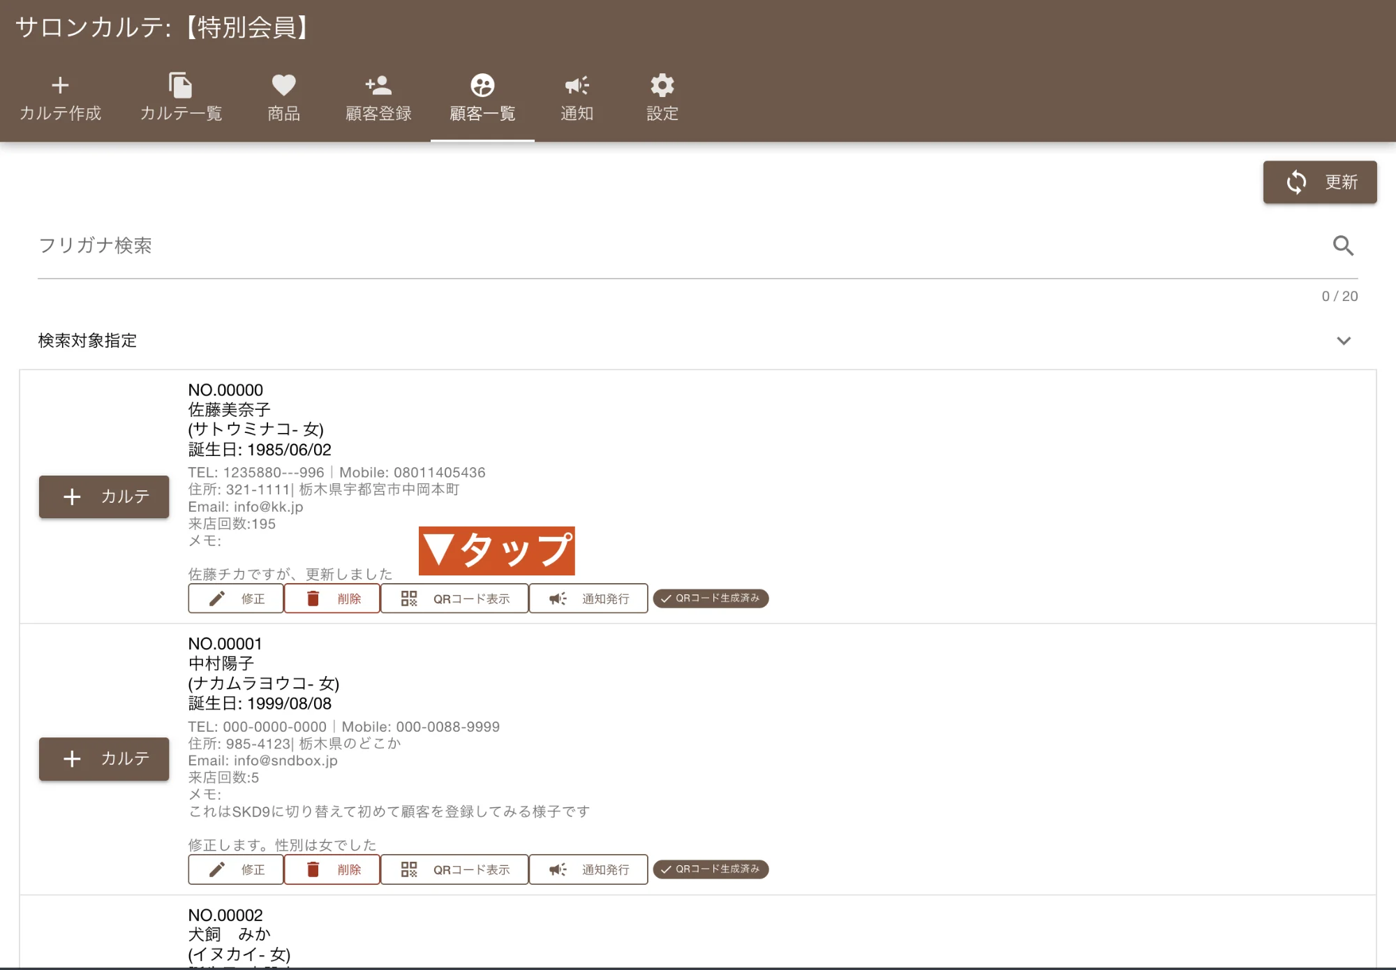The width and height of the screenshot is (1396, 970).
Task: Click checkmark in 佐藤美奈子's QRコード生成済み chip
Action: point(666,598)
